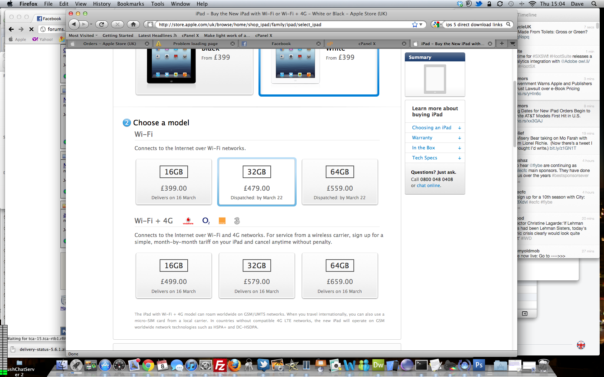Screen dimensions: 604x377
Task: Open the URL bar history dropdown arrow
Action: click(421, 25)
